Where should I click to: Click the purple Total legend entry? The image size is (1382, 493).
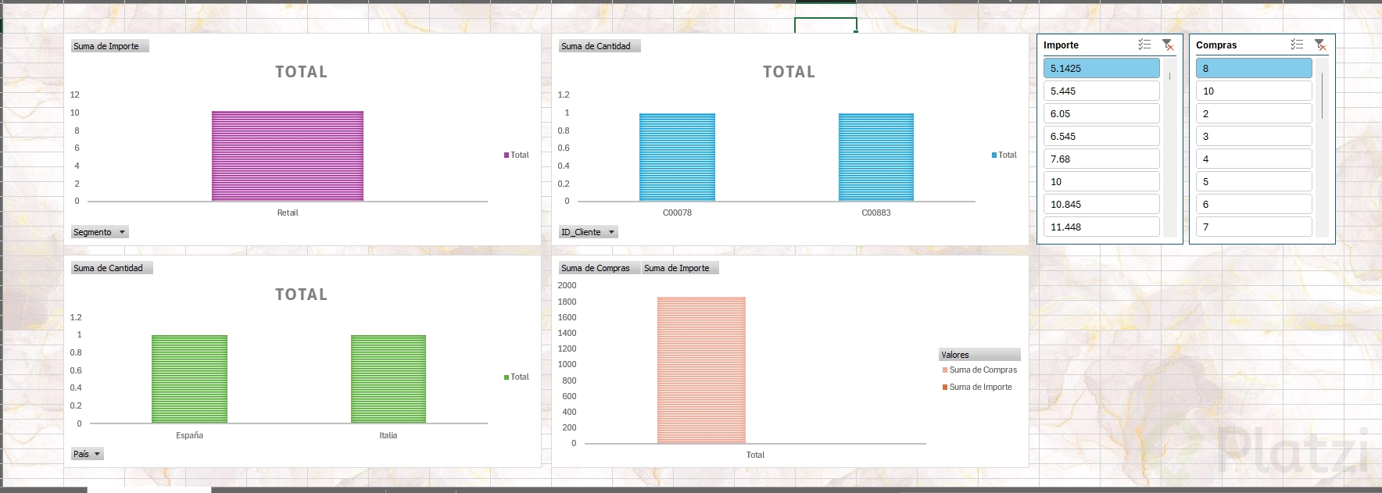tap(517, 155)
